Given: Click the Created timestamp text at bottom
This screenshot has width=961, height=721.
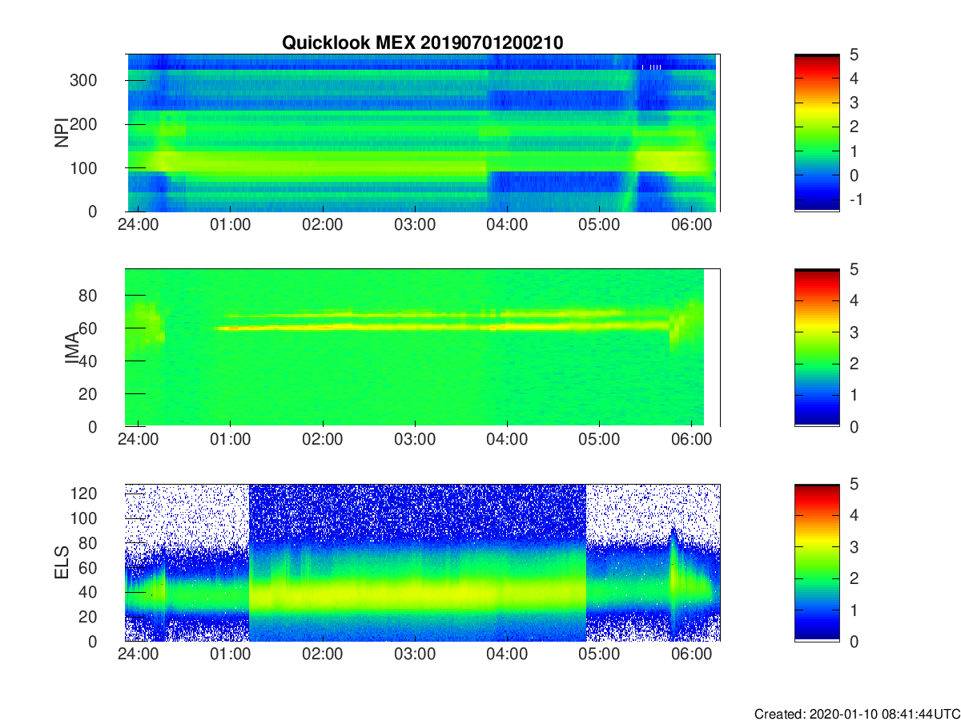Looking at the screenshot, I should (857, 714).
